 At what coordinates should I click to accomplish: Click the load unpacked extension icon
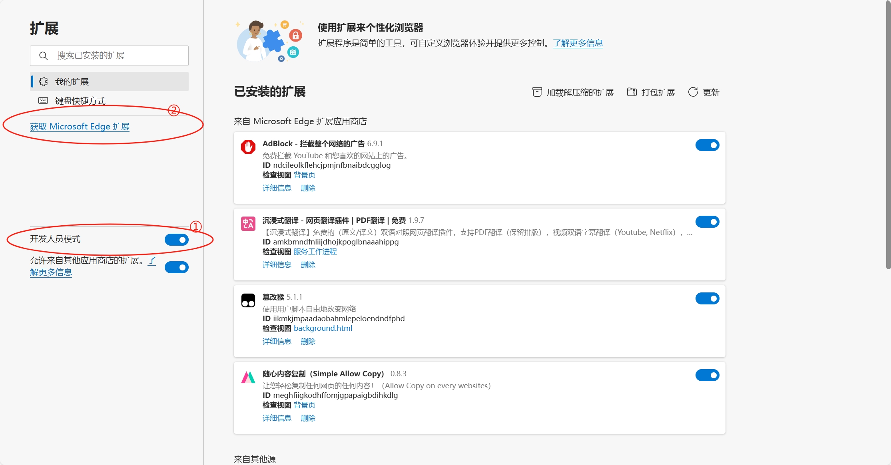537,92
